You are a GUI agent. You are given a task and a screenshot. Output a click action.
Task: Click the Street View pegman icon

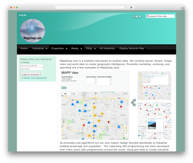126,128
